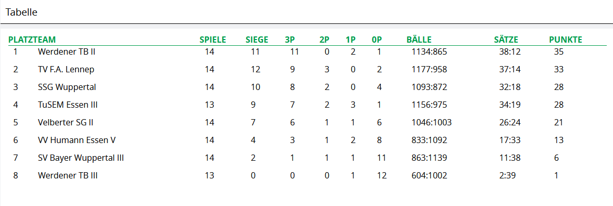Open last-placed Werdener TB III

68,175
